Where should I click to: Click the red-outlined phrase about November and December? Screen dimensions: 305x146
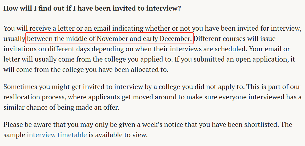pyautogui.click(x=110, y=38)
